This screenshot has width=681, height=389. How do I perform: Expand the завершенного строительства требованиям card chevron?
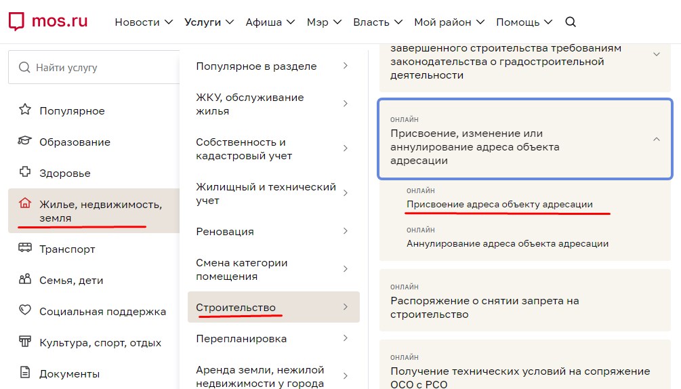(656, 54)
